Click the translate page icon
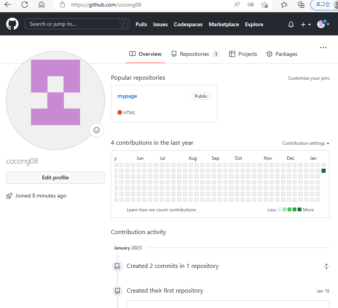Screen dimensions: 338x308 pos(251,5)
